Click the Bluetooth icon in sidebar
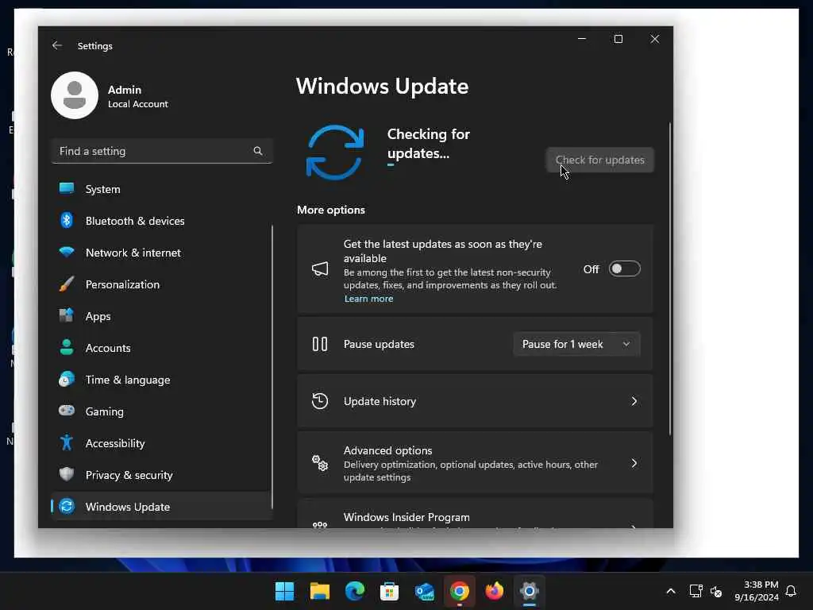 pos(67,221)
